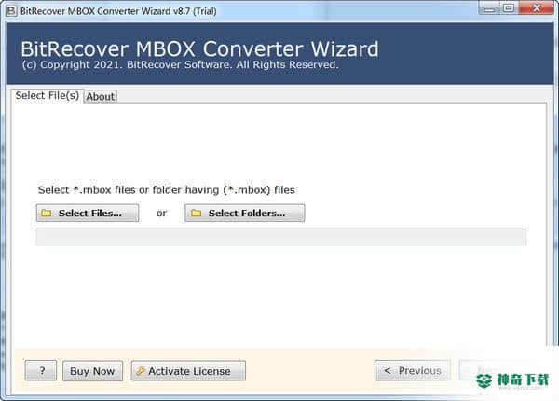
Task: Click the 'Select *.mbox files or folder' instruction text
Action: [166, 190]
